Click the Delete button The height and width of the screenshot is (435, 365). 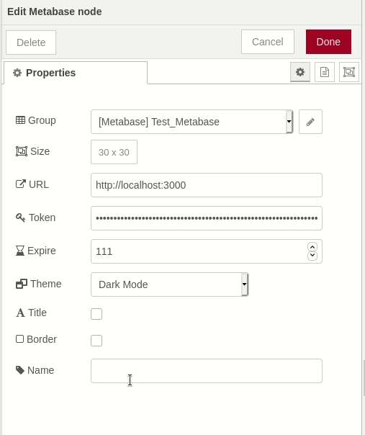(x=31, y=42)
